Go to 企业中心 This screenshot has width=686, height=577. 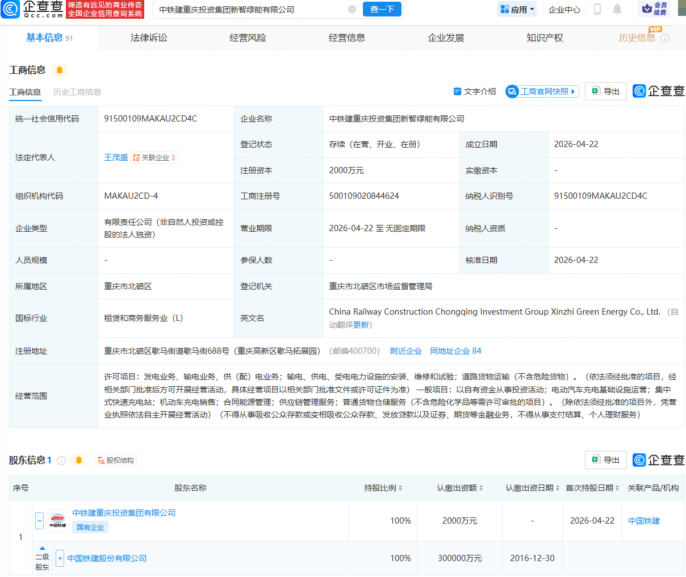tap(564, 10)
